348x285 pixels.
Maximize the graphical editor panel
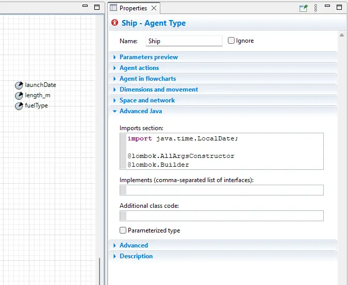(97, 7)
